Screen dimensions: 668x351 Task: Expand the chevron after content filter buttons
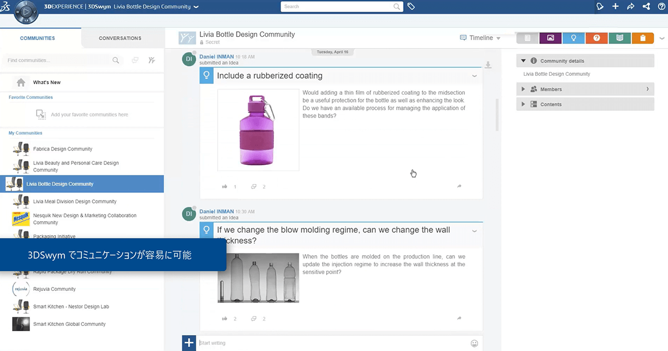(662, 38)
